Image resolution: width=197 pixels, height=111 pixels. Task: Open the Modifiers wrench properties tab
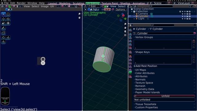tap(130, 60)
